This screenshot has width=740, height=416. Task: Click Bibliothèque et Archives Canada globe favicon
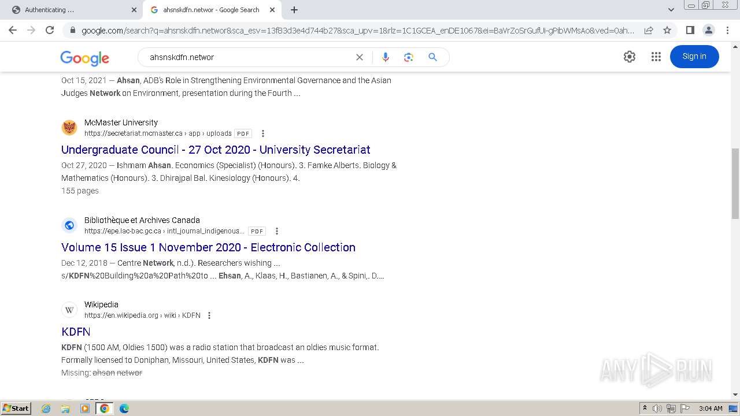69,225
